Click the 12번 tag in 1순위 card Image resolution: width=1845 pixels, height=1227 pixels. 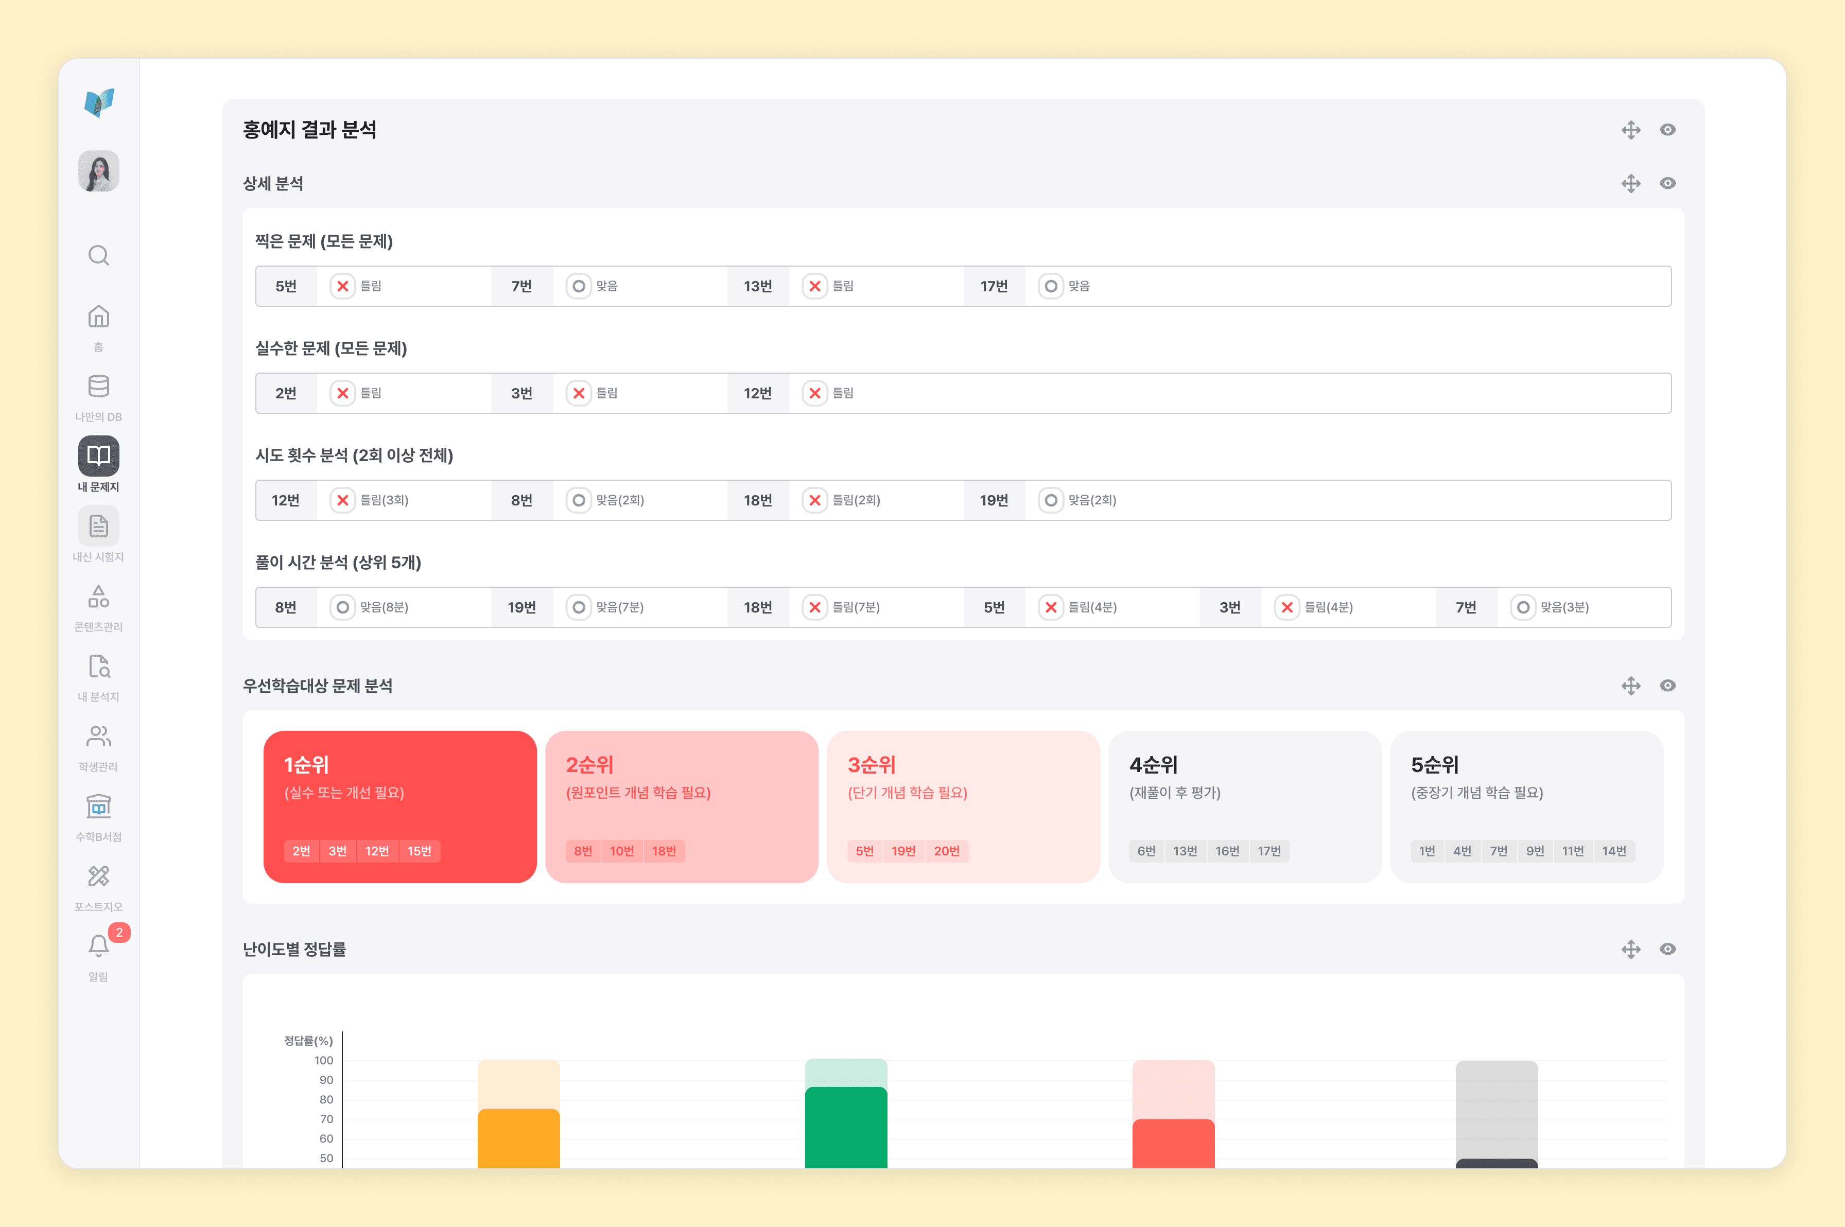click(x=377, y=851)
